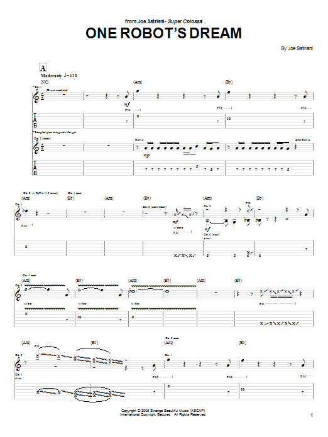Click 'from Joe Satriani - Super Colossal' subtitle
Screen dimensions: 328x437
coord(164,21)
